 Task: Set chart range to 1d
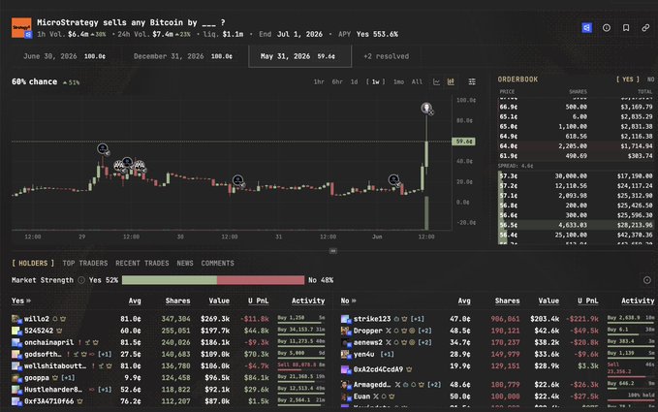click(354, 81)
